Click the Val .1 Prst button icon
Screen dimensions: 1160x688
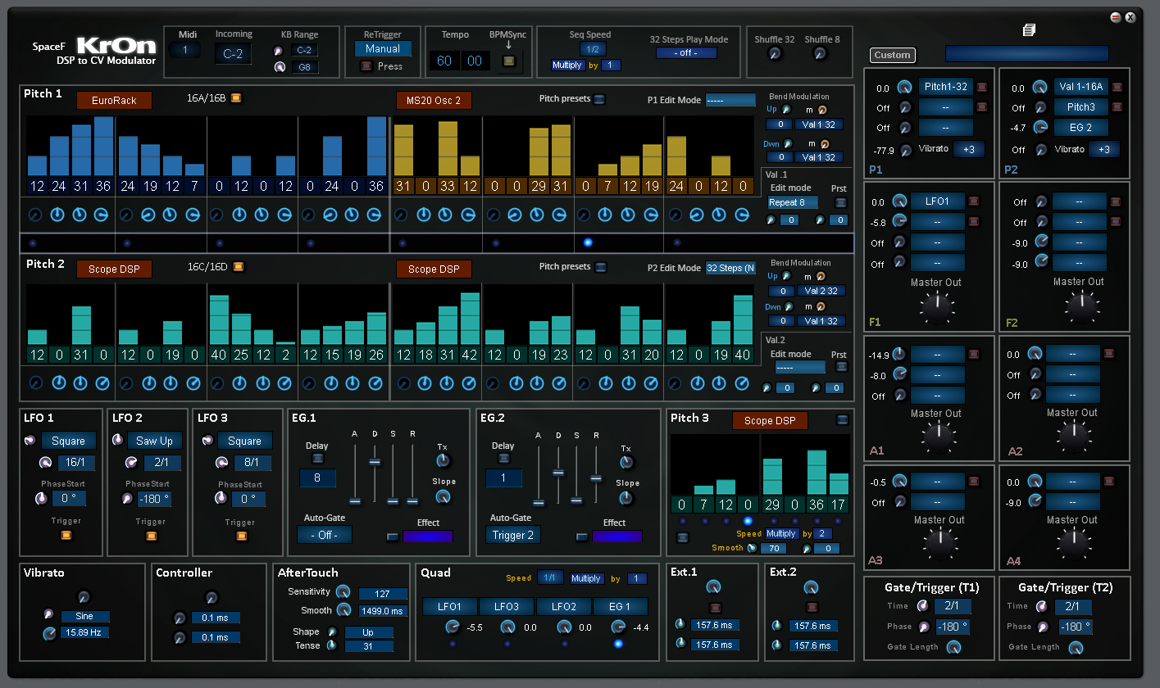tap(839, 202)
